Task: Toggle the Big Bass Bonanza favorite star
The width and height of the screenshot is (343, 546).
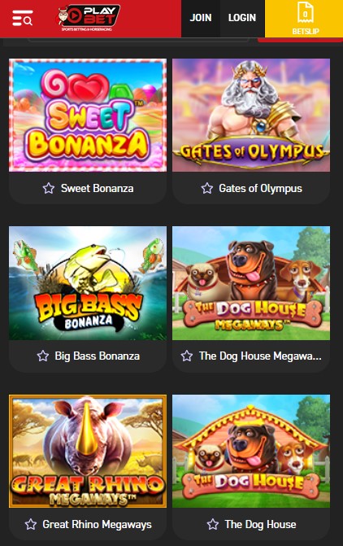Action: pyautogui.click(x=43, y=356)
